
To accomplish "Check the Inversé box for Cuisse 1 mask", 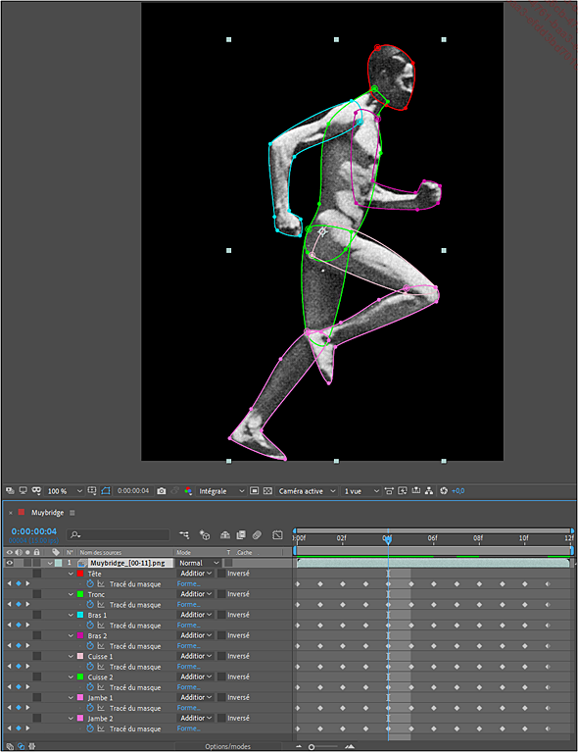I will coord(221,656).
